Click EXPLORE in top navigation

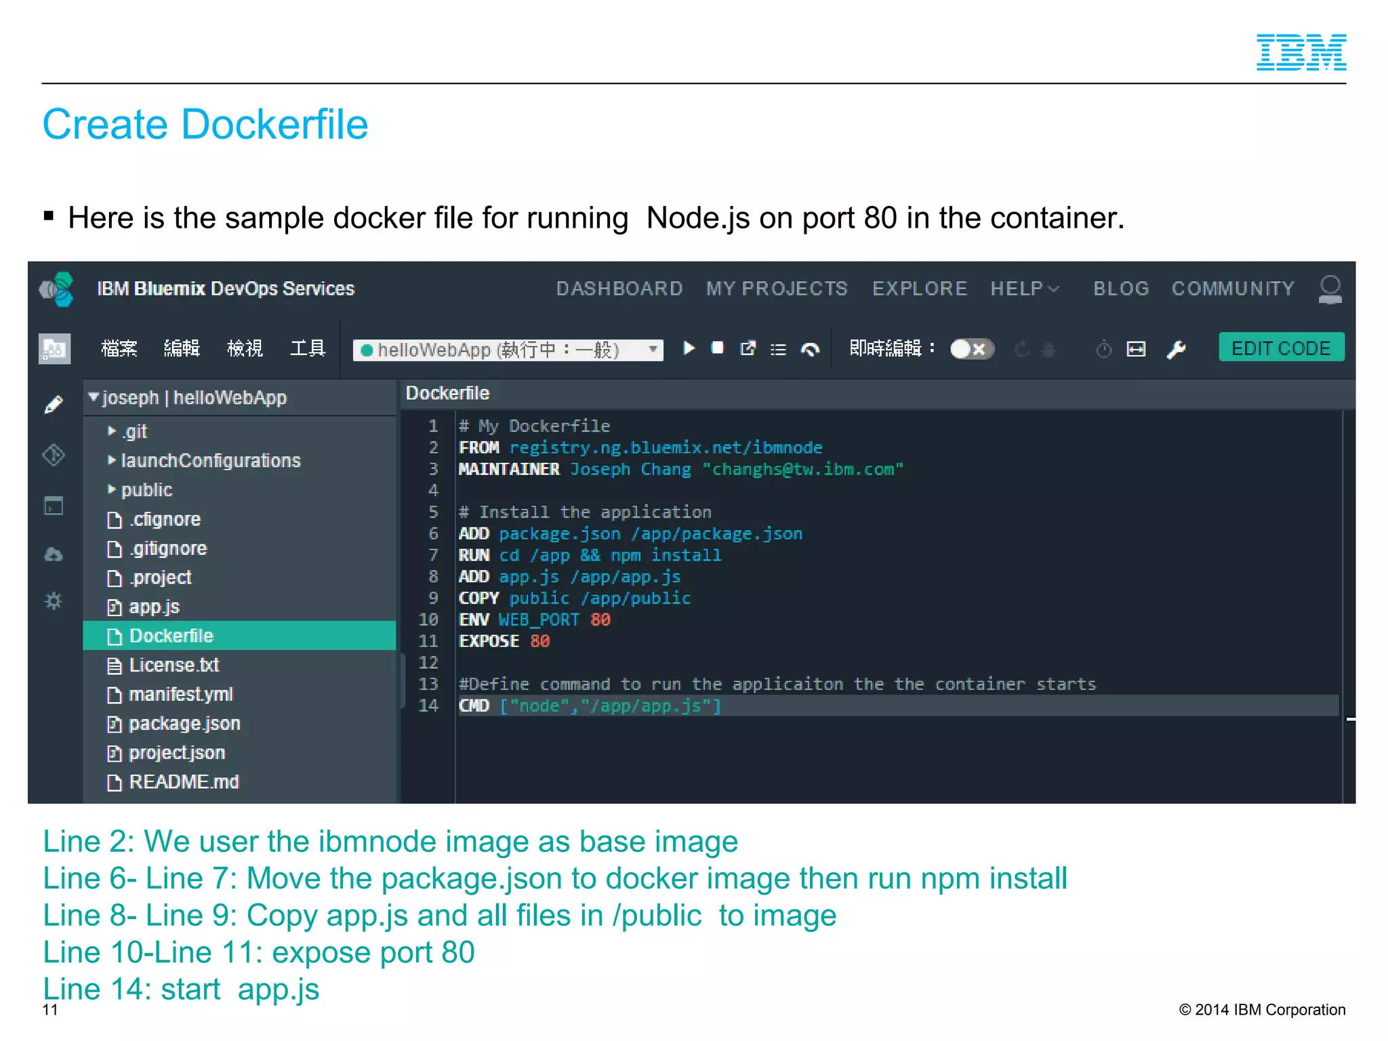(920, 289)
